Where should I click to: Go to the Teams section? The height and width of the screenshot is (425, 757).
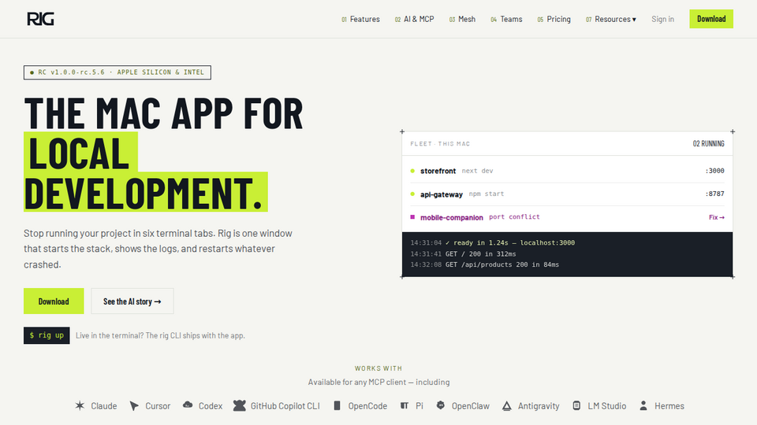(x=506, y=19)
